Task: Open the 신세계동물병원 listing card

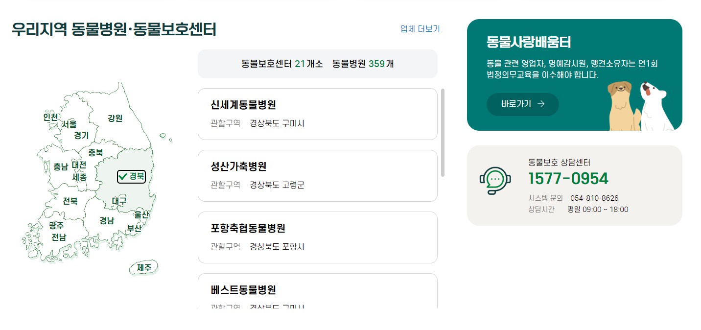Action: pos(317,114)
